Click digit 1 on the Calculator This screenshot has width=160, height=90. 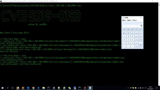124,43
